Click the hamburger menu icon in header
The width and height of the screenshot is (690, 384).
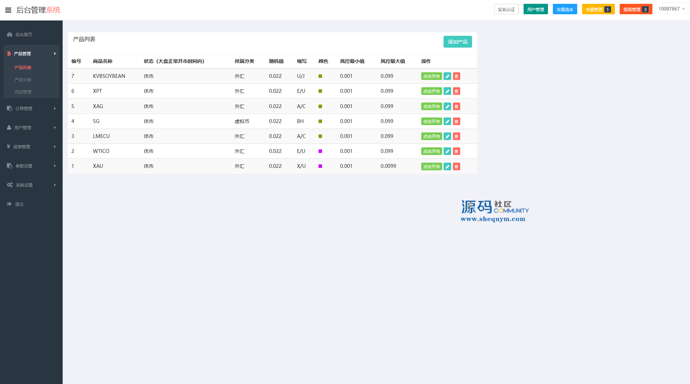point(8,10)
